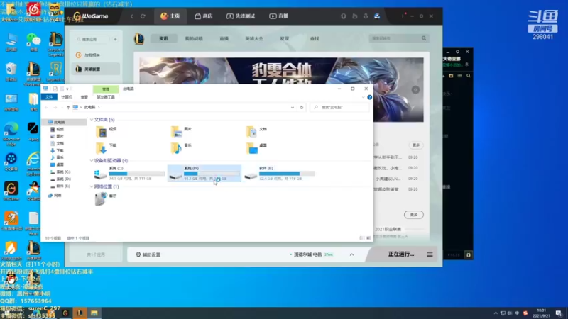568x319 pixels.
Task: Select the 文档 folder in Explorer content
Action: tap(256, 131)
